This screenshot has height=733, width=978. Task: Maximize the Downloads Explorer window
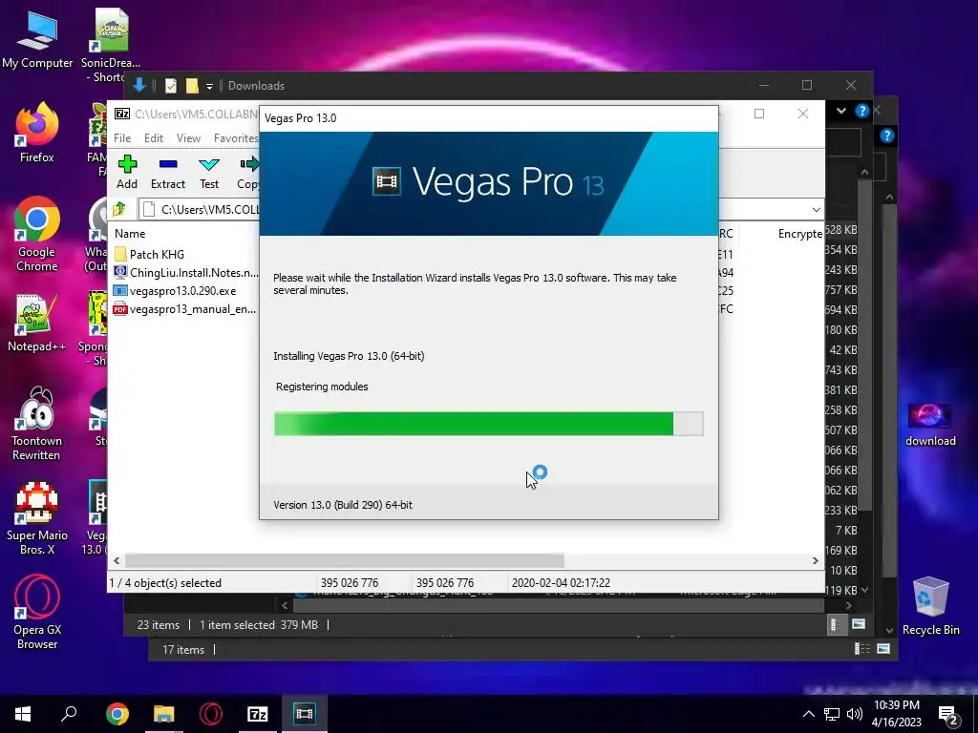pyautogui.click(x=806, y=85)
